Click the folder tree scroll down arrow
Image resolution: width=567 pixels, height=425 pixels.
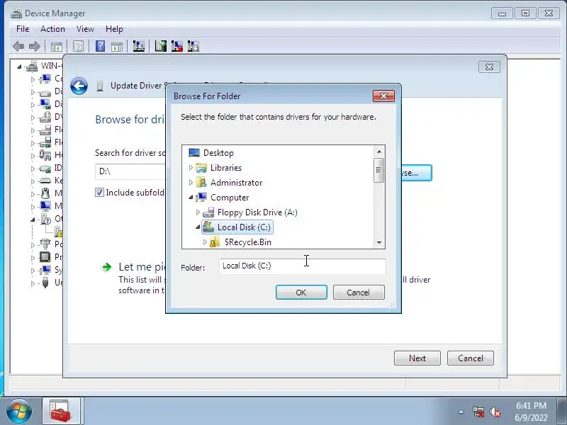click(379, 243)
